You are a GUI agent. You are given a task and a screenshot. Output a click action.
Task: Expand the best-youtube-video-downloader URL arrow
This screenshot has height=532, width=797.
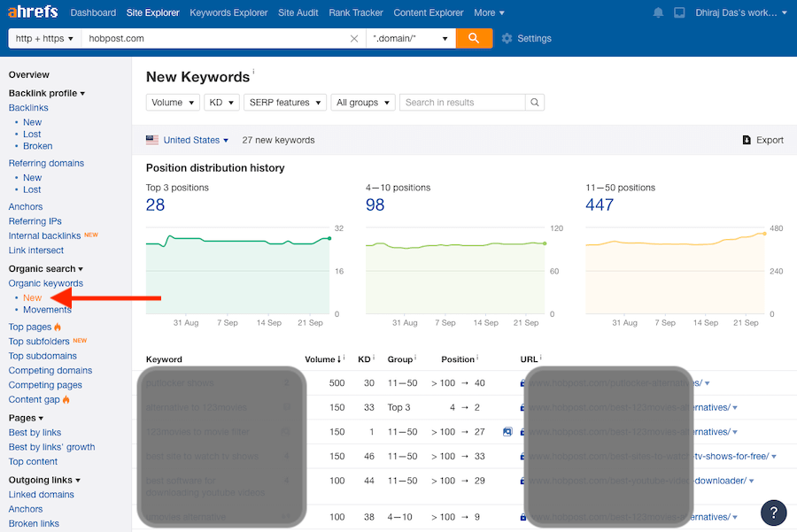pos(751,482)
